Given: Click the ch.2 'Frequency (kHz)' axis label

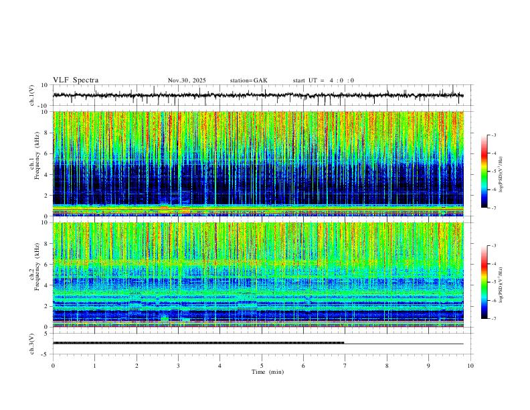Looking at the screenshot, I should pyautogui.click(x=37, y=267).
